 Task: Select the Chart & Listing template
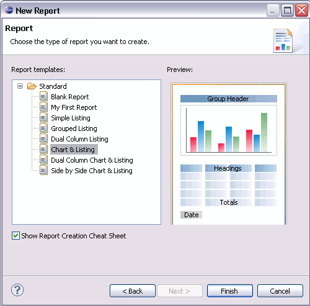pyautogui.click(x=74, y=150)
